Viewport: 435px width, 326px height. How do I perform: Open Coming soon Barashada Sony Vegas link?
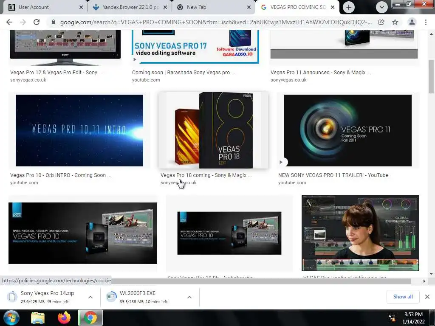pos(184,73)
